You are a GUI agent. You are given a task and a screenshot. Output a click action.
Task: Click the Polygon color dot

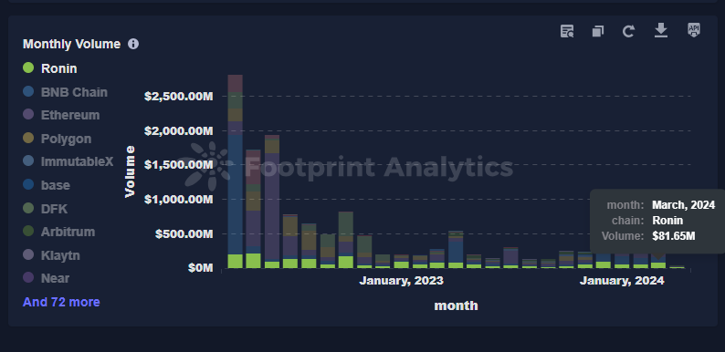[x=28, y=138]
